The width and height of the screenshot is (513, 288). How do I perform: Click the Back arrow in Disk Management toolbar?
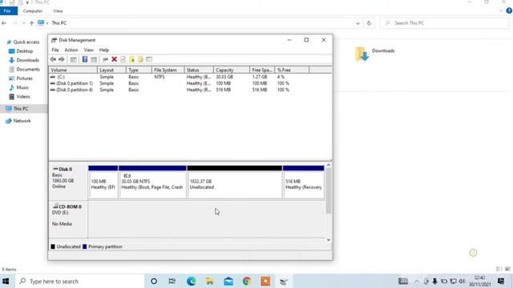53,59
